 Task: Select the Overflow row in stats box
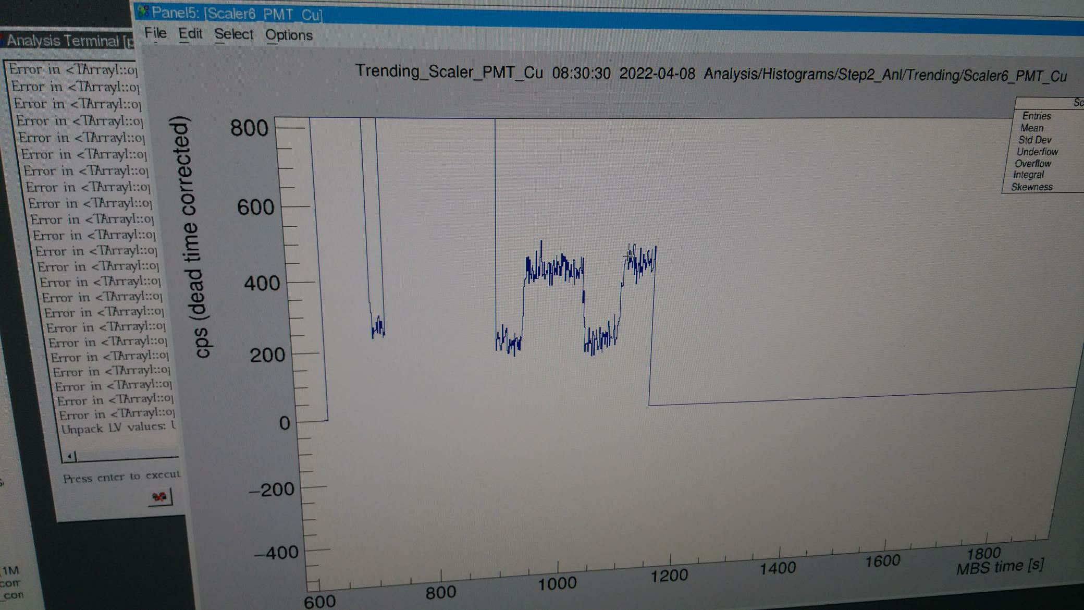1032,163
